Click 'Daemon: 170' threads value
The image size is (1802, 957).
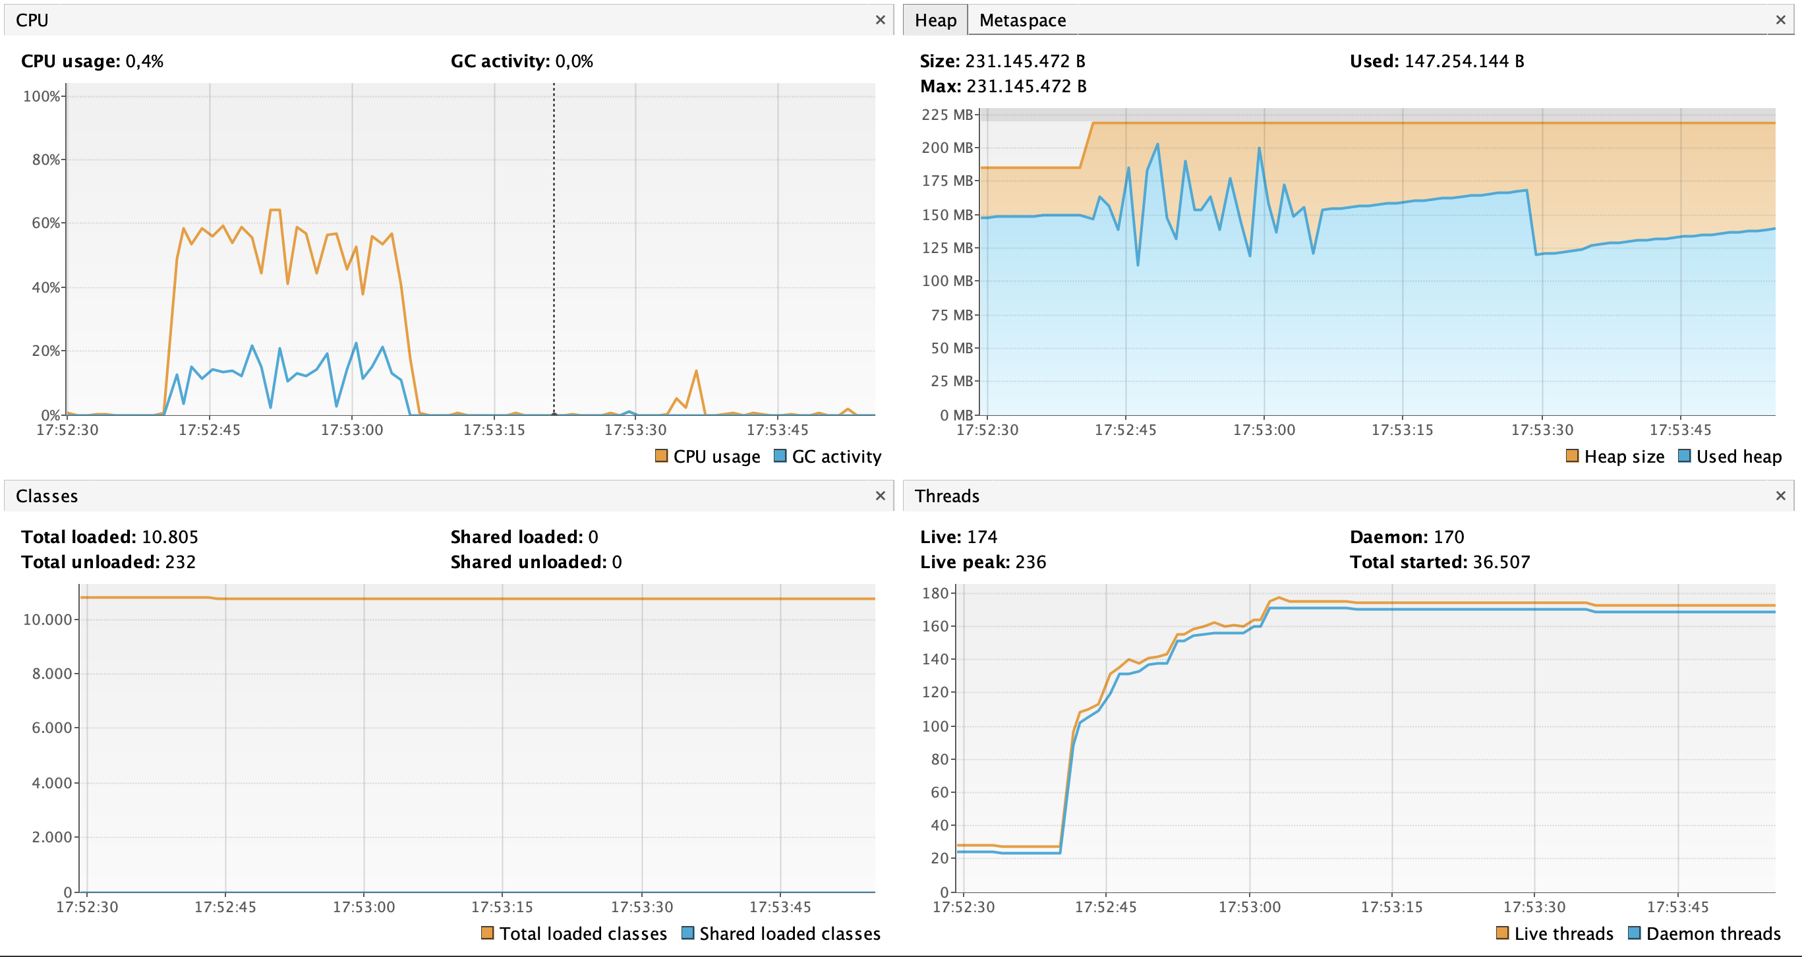tap(1407, 536)
